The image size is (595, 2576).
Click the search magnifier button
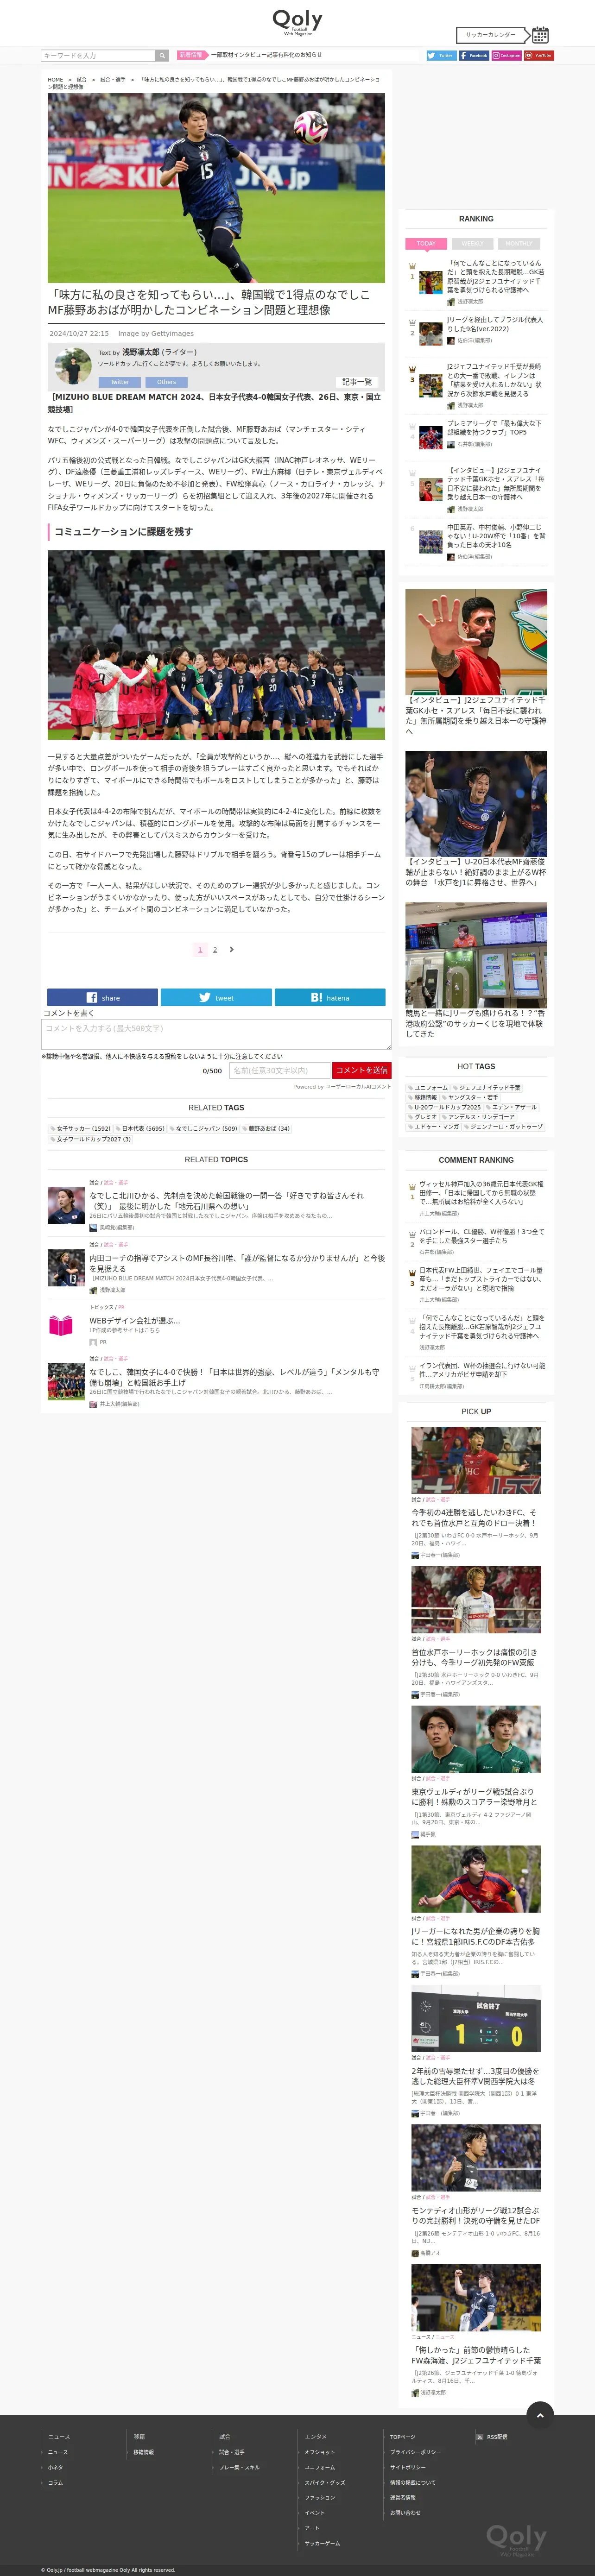pyautogui.click(x=162, y=56)
